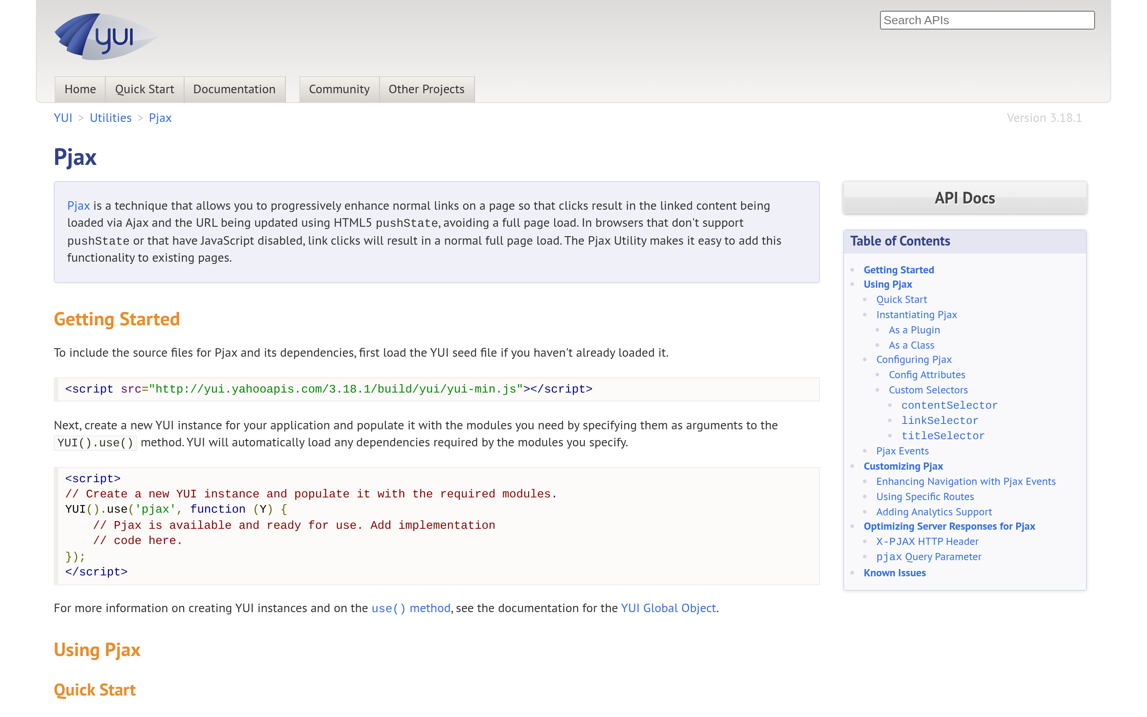Go to Instantiating Pjax section
This screenshot has height=717, width=1147.
pyautogui.click(x=917, y=315)
